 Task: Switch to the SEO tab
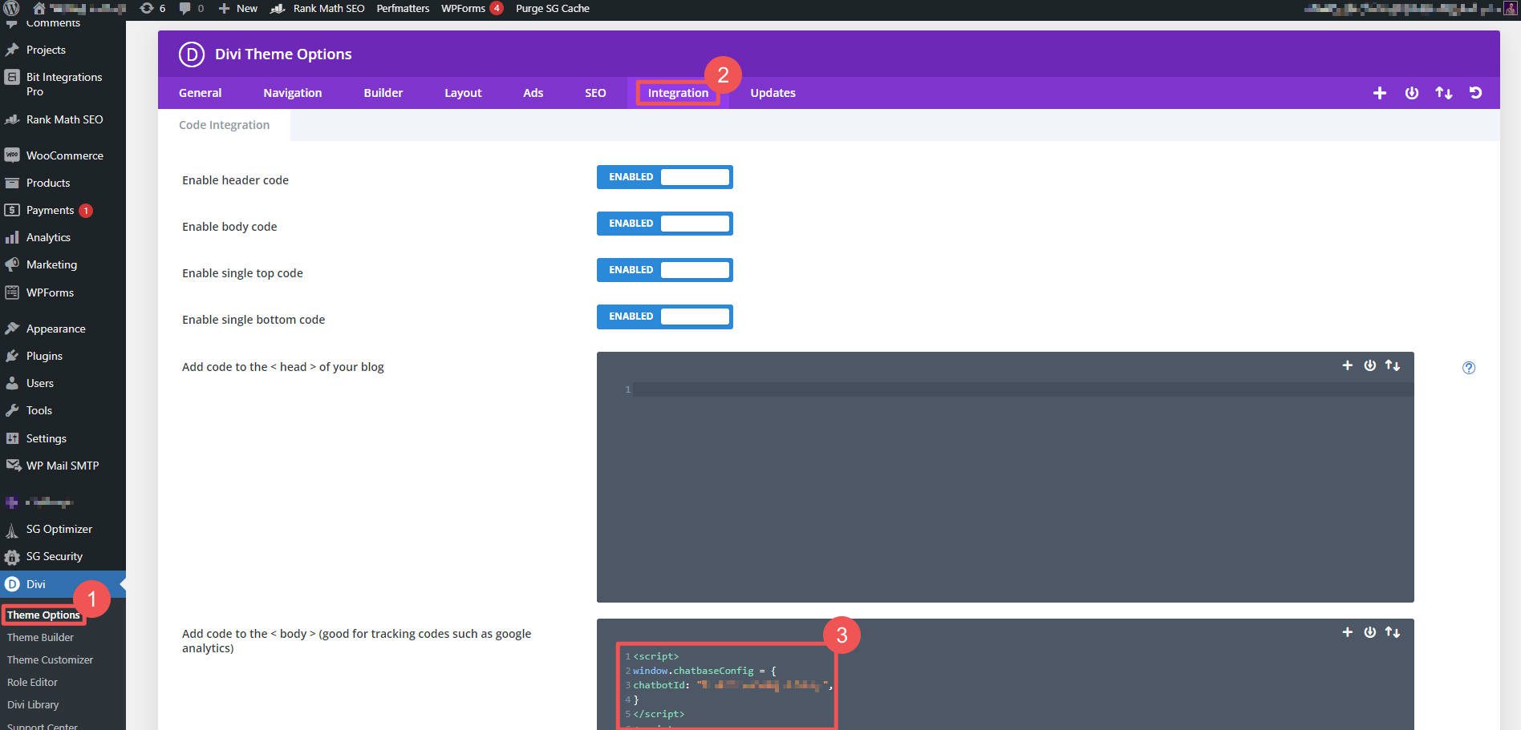click(594, 93)
